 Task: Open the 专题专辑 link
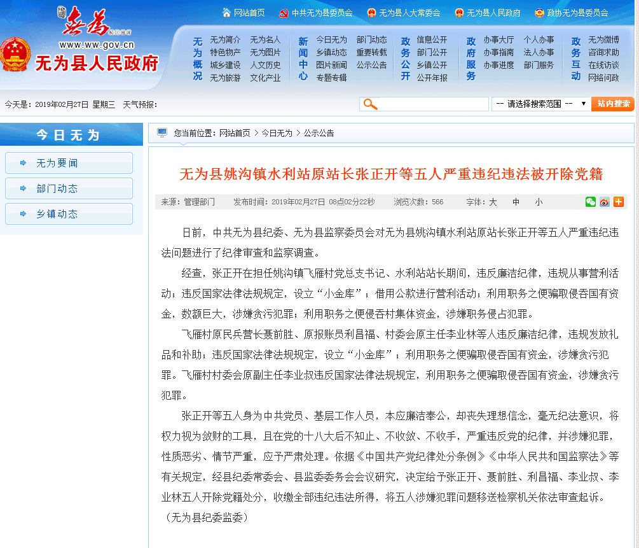[332, 78]
